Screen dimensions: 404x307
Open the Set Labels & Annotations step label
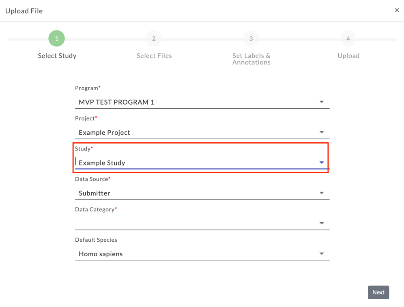point(251,59)
